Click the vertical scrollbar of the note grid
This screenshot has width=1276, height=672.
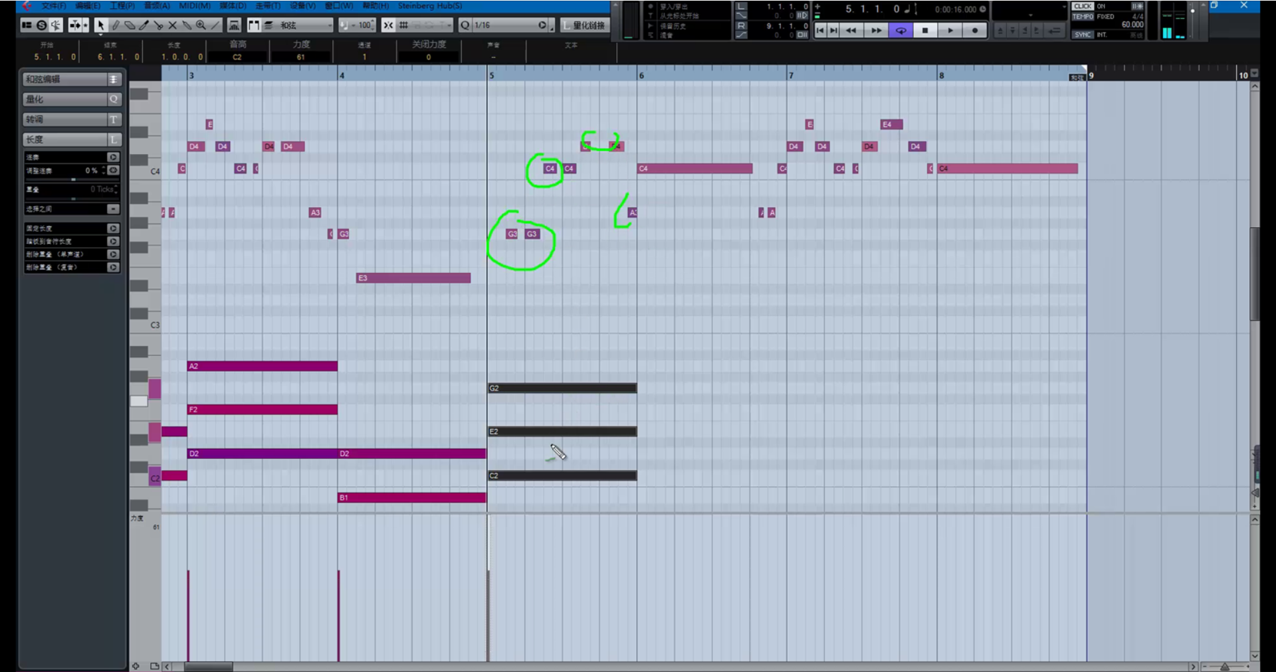click(x=1255, y=274)
